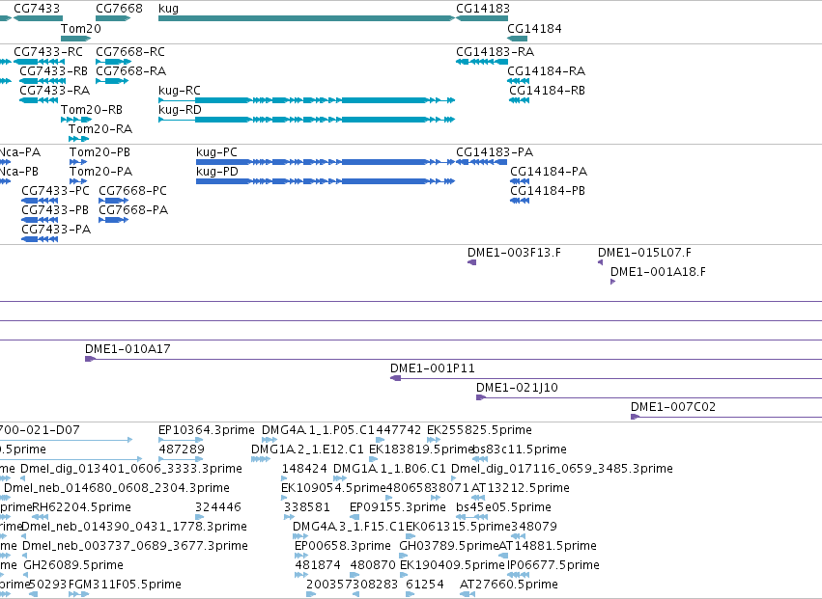Screen dimensions: 822x599
Task: Select the kug-RC transcript label
Action: pyautogui.click(x=180, y=91)
